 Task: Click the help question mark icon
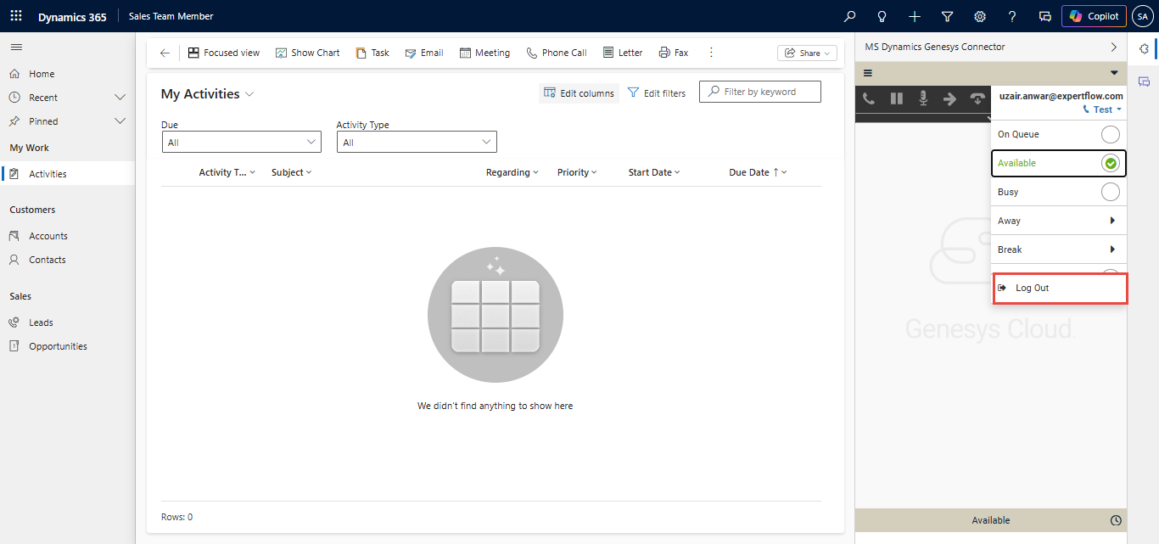[x=1012, y=16]
